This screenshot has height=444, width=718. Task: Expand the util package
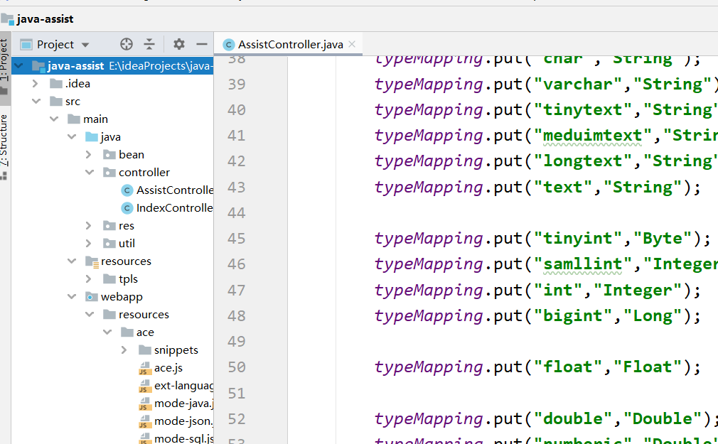(88, 244)
